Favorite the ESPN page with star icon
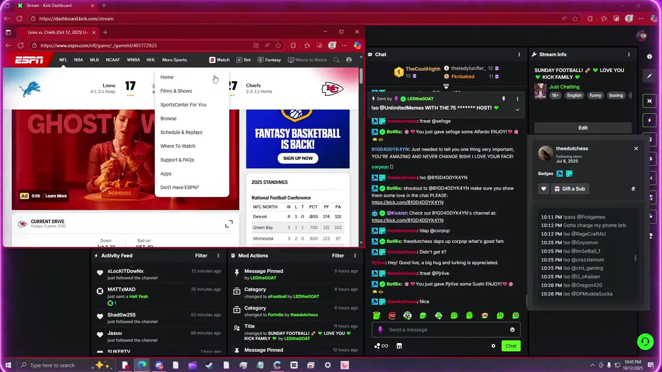 (x=278, y=45)
